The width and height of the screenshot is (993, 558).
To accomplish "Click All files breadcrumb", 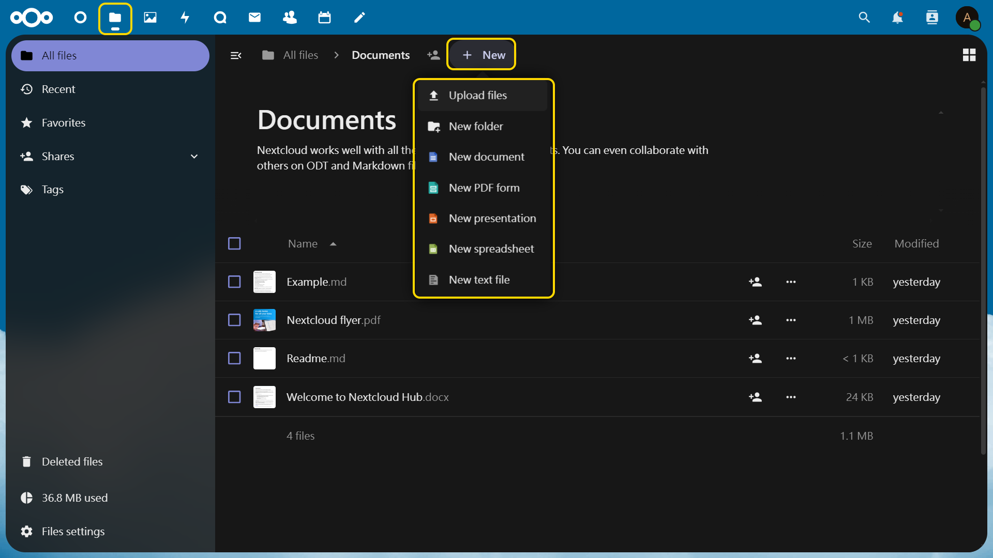I will coord(290,55).
